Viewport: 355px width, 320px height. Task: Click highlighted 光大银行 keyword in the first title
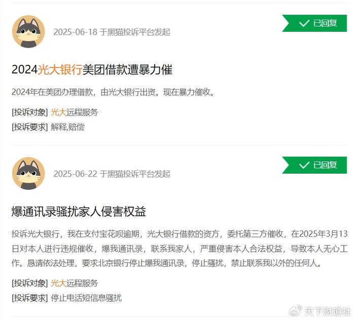coord(60,69)
